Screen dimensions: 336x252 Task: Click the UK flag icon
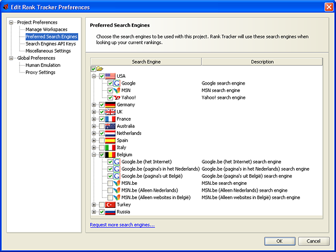[110, 112]
